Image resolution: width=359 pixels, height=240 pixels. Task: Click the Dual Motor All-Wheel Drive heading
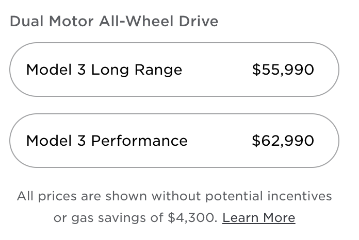click(x=114, y=22)
